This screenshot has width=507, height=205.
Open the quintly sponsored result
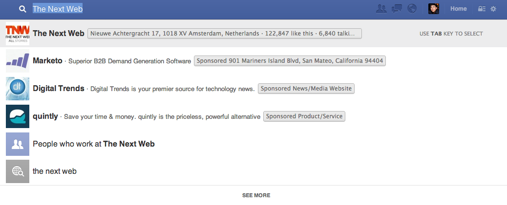coord(253,116)
